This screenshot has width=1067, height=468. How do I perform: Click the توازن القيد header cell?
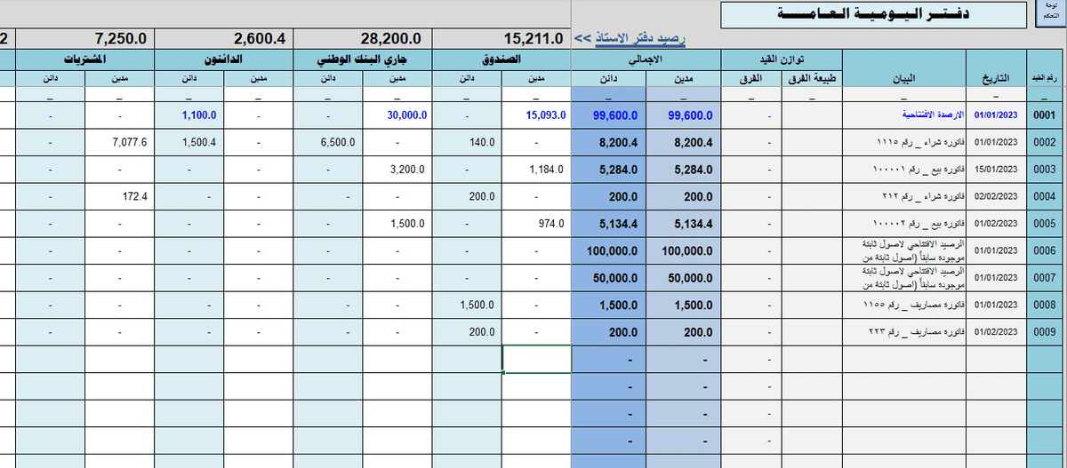tap(781, 59)
